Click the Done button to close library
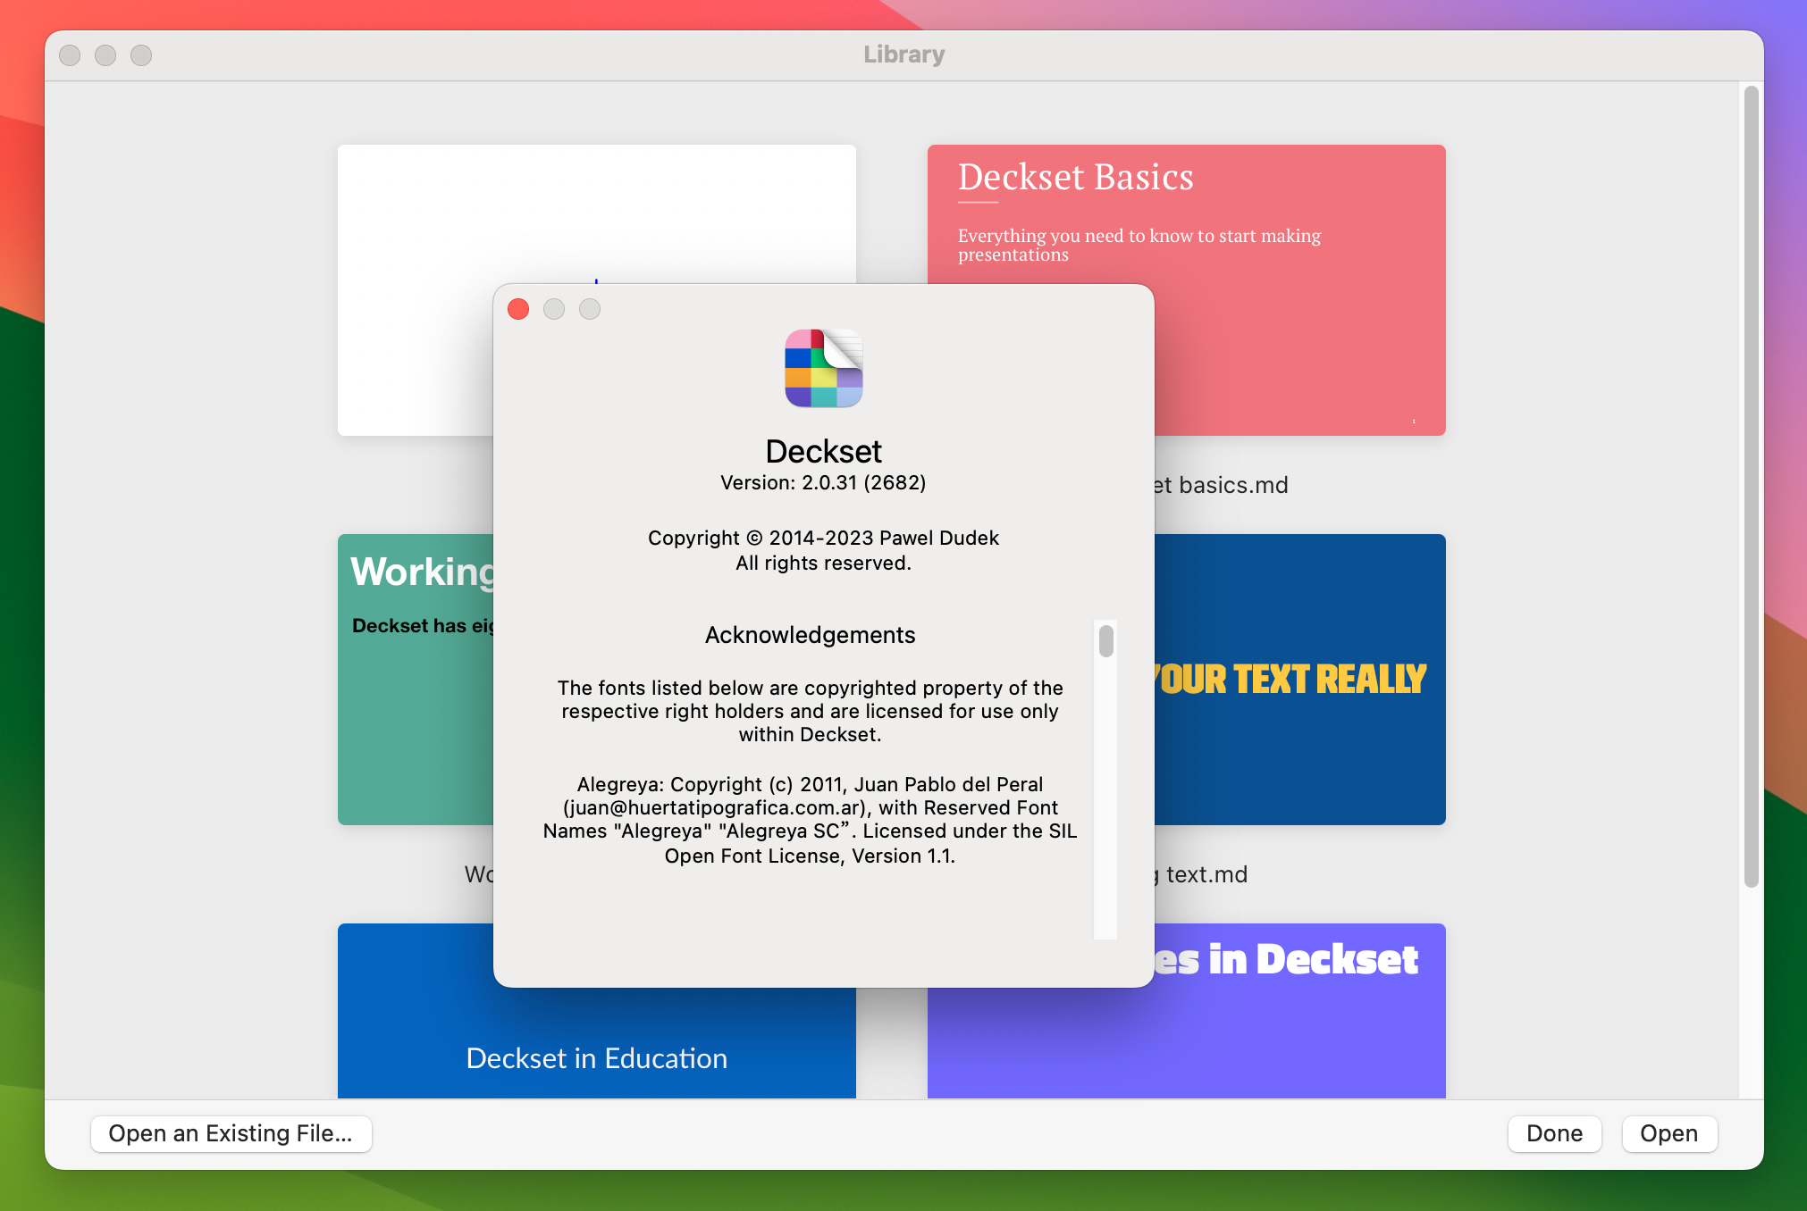This screenshot has width=1807, height=1211. [x=1554, y=1132]
